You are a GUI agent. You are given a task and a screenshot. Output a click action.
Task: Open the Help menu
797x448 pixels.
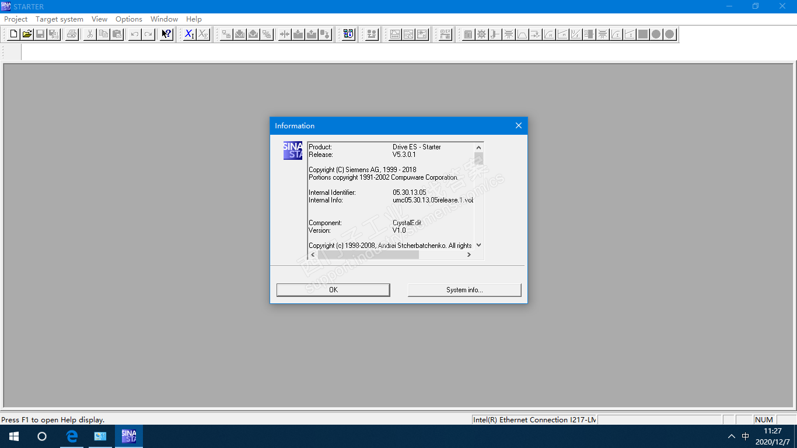pyautogui.click(x=194, y=19)
